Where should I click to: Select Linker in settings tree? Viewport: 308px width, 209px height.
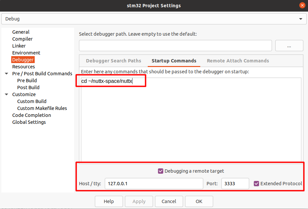pyautogui.click(x=19, y=46)
